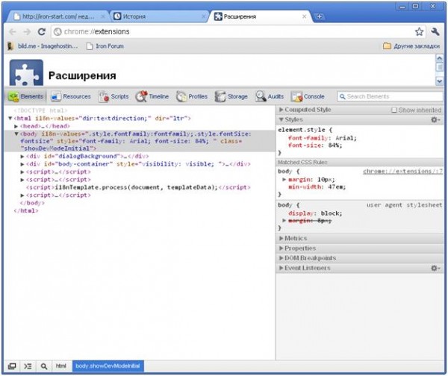
Task: Click the browser back arrow
Action: (13, 31)
